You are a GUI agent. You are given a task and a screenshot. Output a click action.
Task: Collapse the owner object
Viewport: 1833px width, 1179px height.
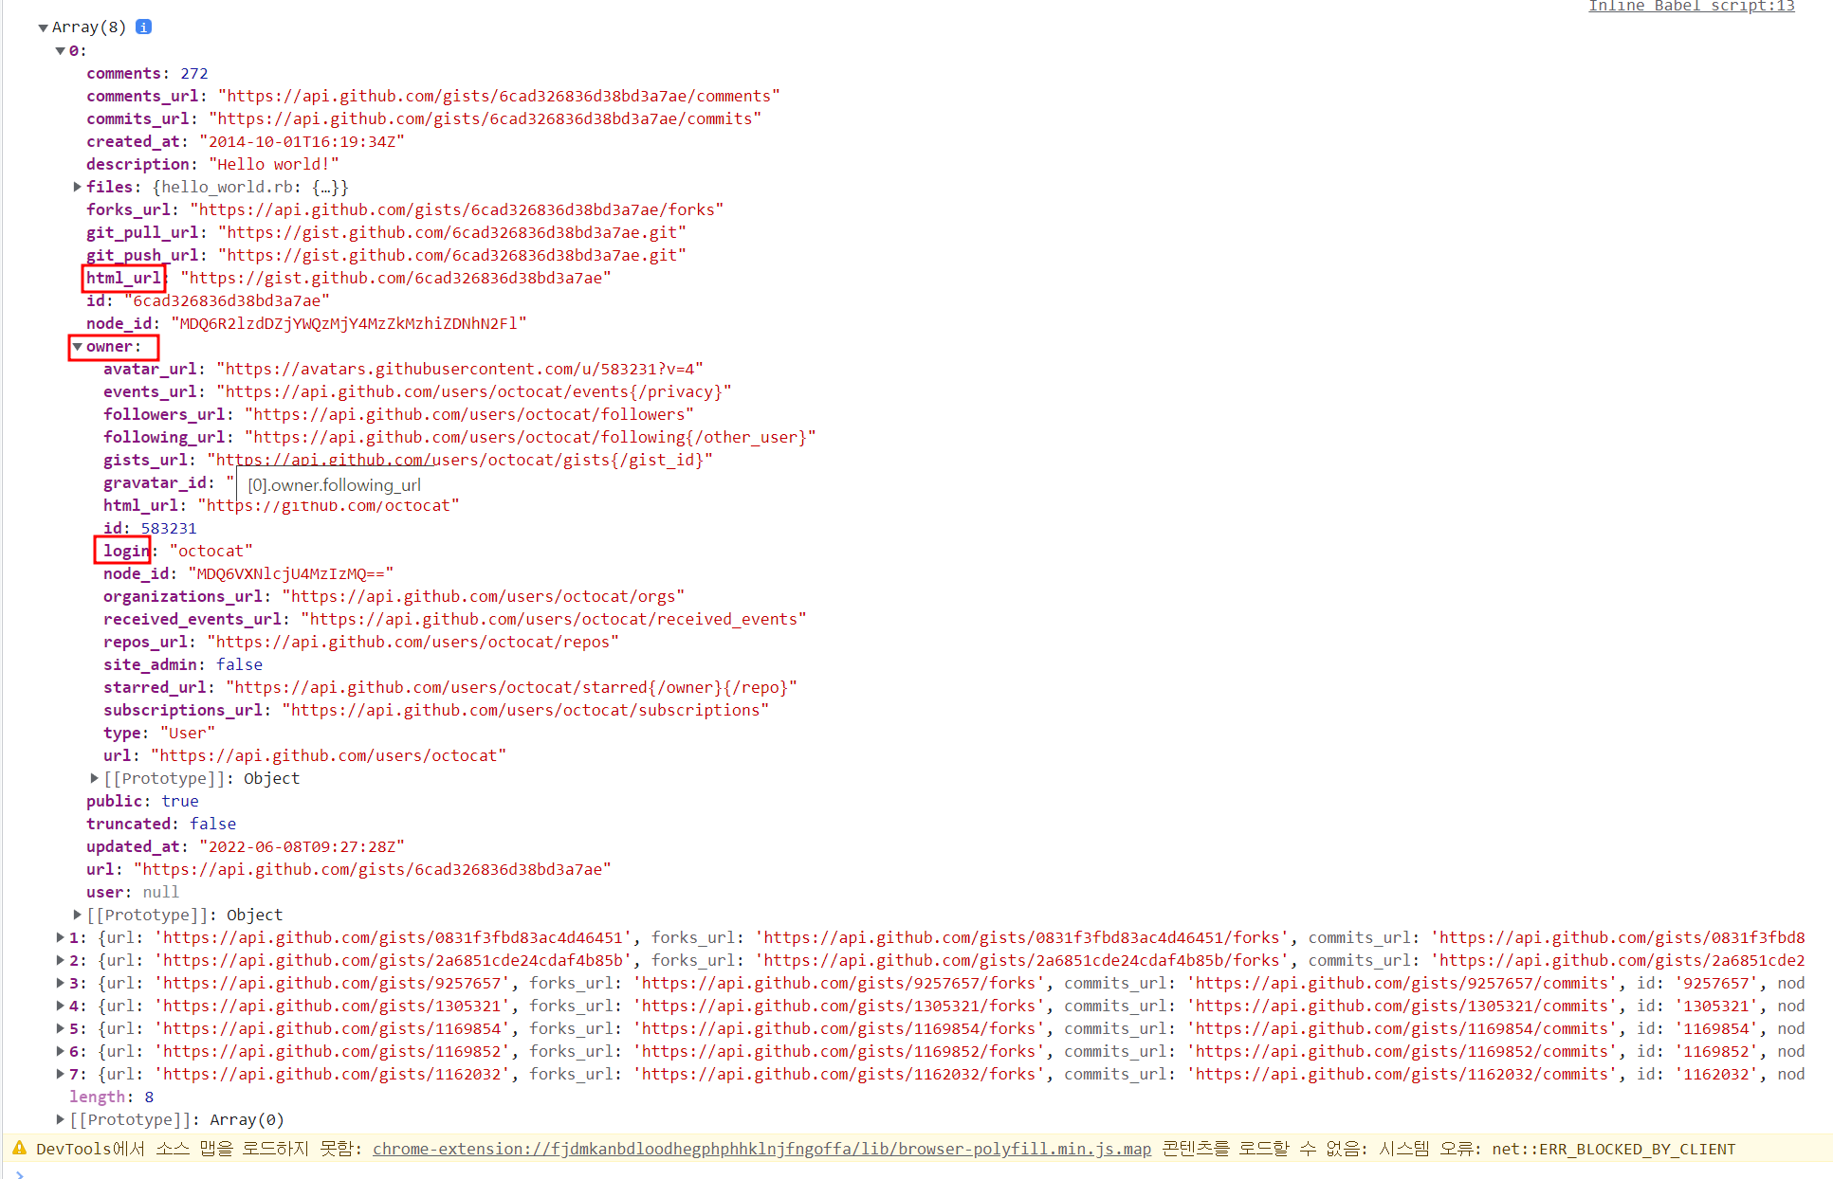click(x=78, y=347)
